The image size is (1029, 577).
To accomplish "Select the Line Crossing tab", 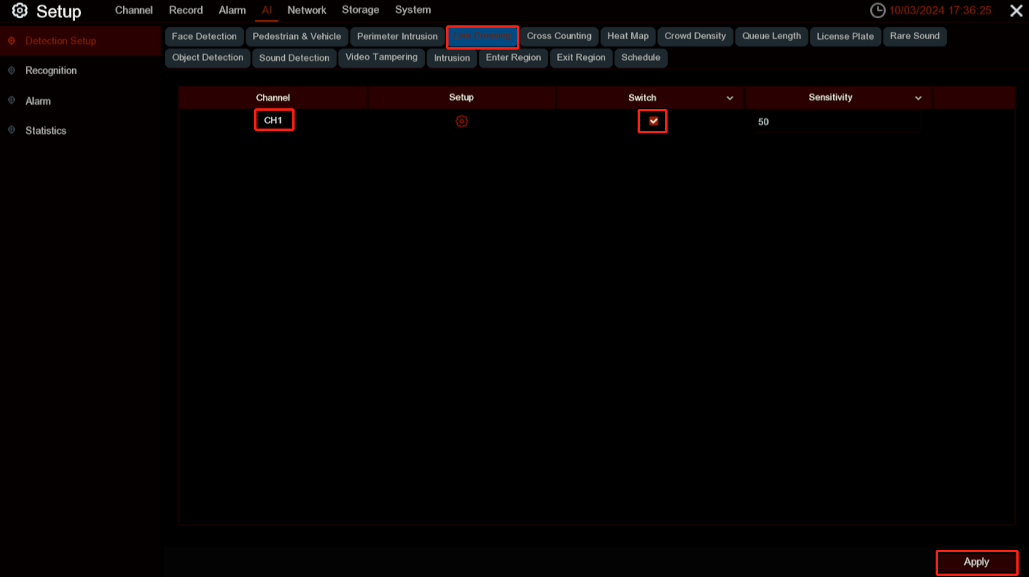I will pos(483,36).
